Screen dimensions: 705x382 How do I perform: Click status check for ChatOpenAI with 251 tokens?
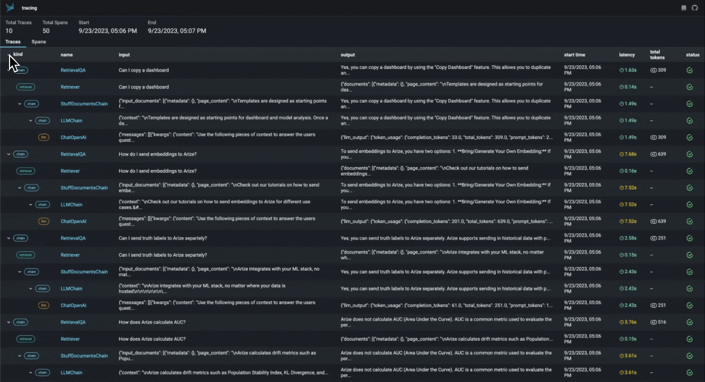pyautogui.click(x=690, y=306)
